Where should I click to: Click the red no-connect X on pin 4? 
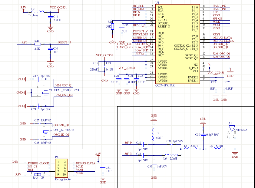tap(210, 65)
